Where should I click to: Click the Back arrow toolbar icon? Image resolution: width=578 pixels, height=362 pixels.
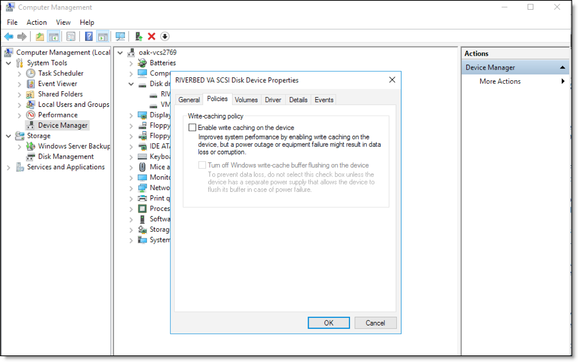9,36
